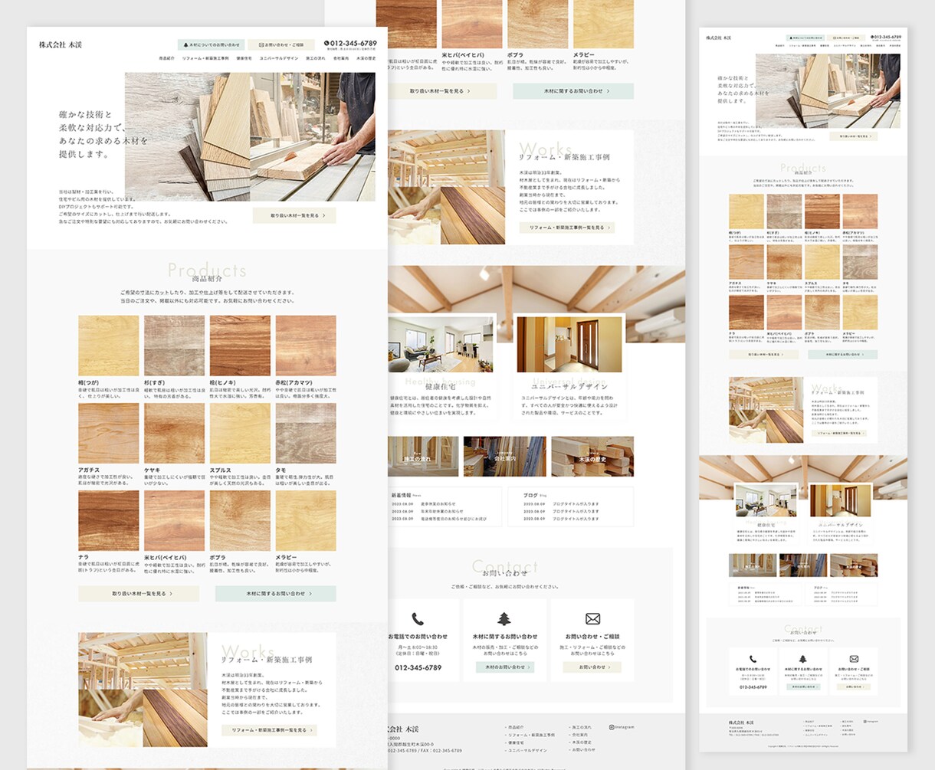Image resolution: width=935 pixels, height=770 pixels.
Task: Click the left page hero image of wood samples
Action: (250, 136)
